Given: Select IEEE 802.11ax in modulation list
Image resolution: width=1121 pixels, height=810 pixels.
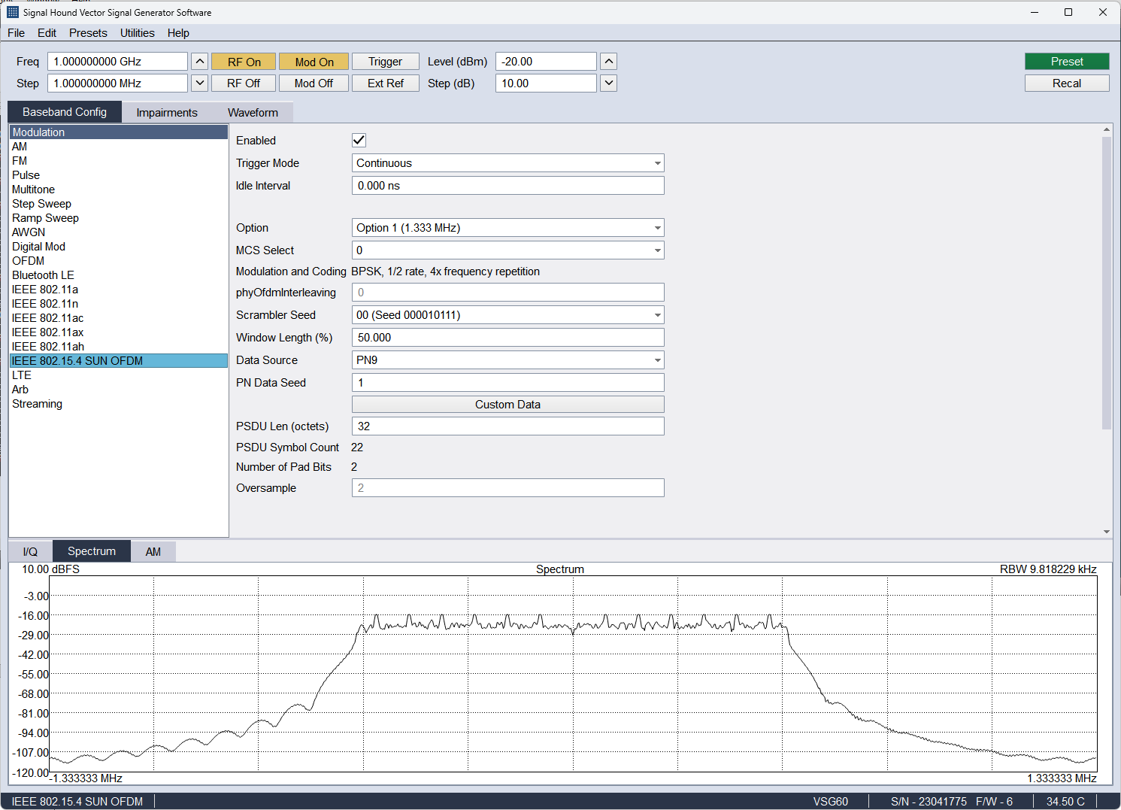Looking at the screenshot, I should [x=119, y=332].
